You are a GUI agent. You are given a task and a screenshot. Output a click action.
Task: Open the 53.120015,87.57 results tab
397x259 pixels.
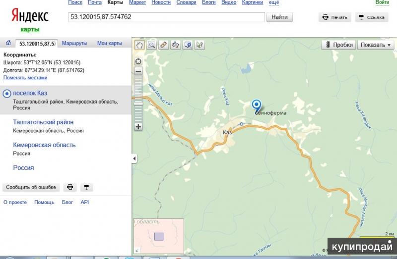pos(36,44)
